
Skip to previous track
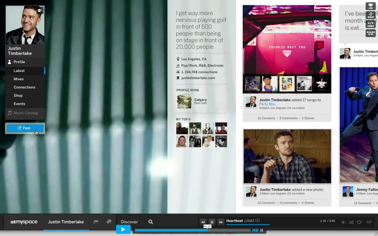(x=203, y=222)
